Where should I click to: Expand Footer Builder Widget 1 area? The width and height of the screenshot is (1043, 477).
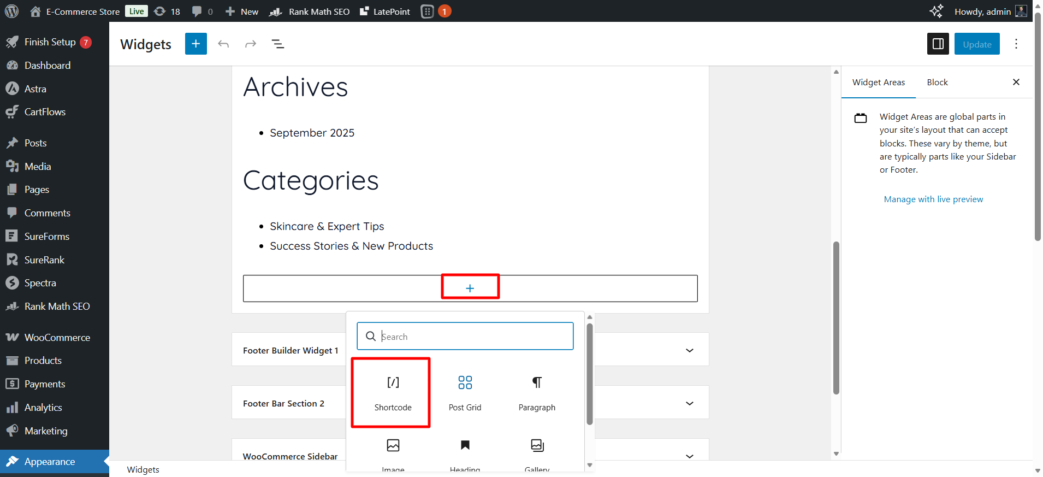coord(470,350)
